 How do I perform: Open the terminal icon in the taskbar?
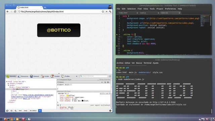point(8,119)
